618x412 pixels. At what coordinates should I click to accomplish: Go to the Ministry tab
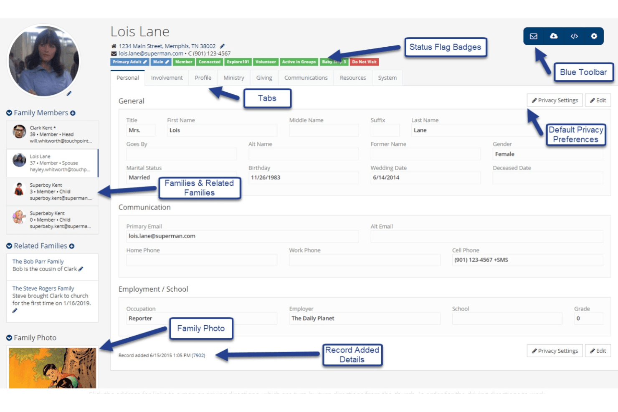pos(233,78)
